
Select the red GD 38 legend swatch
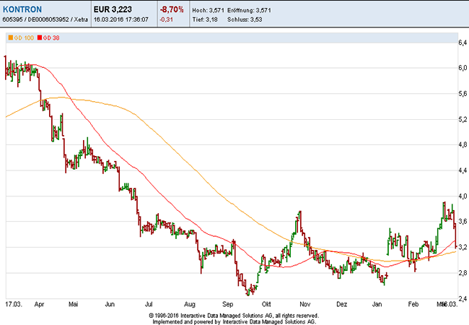coord(40,38)
